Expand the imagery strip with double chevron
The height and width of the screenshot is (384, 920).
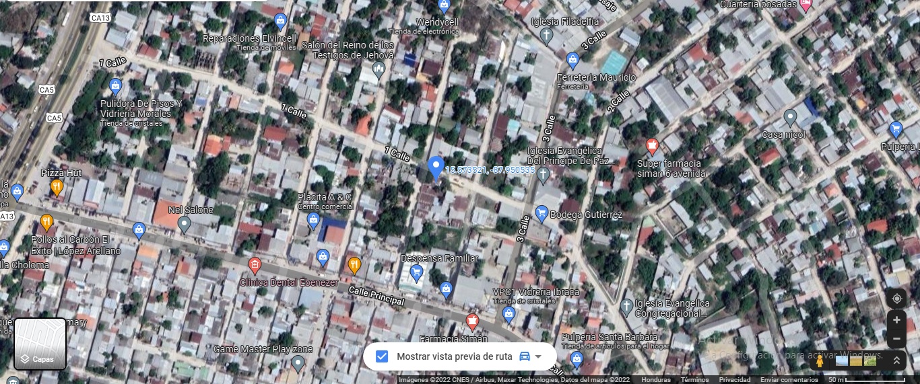tap(896, 360)
